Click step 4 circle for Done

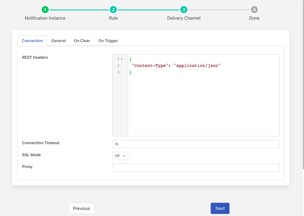point(254,10)
